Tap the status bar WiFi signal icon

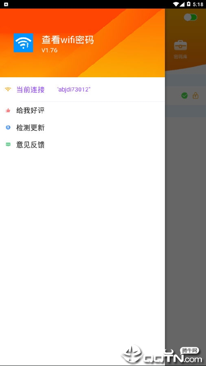coord(175,4)
